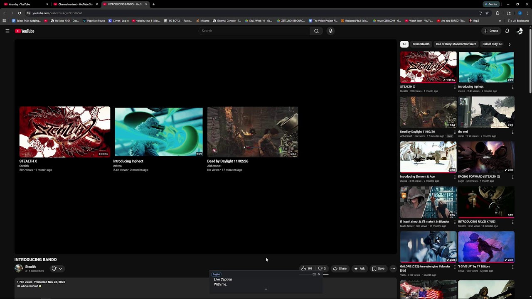Screen dimensions: 532x299
Task: Open new browser tab with plus
Action: tap(154, 4)
